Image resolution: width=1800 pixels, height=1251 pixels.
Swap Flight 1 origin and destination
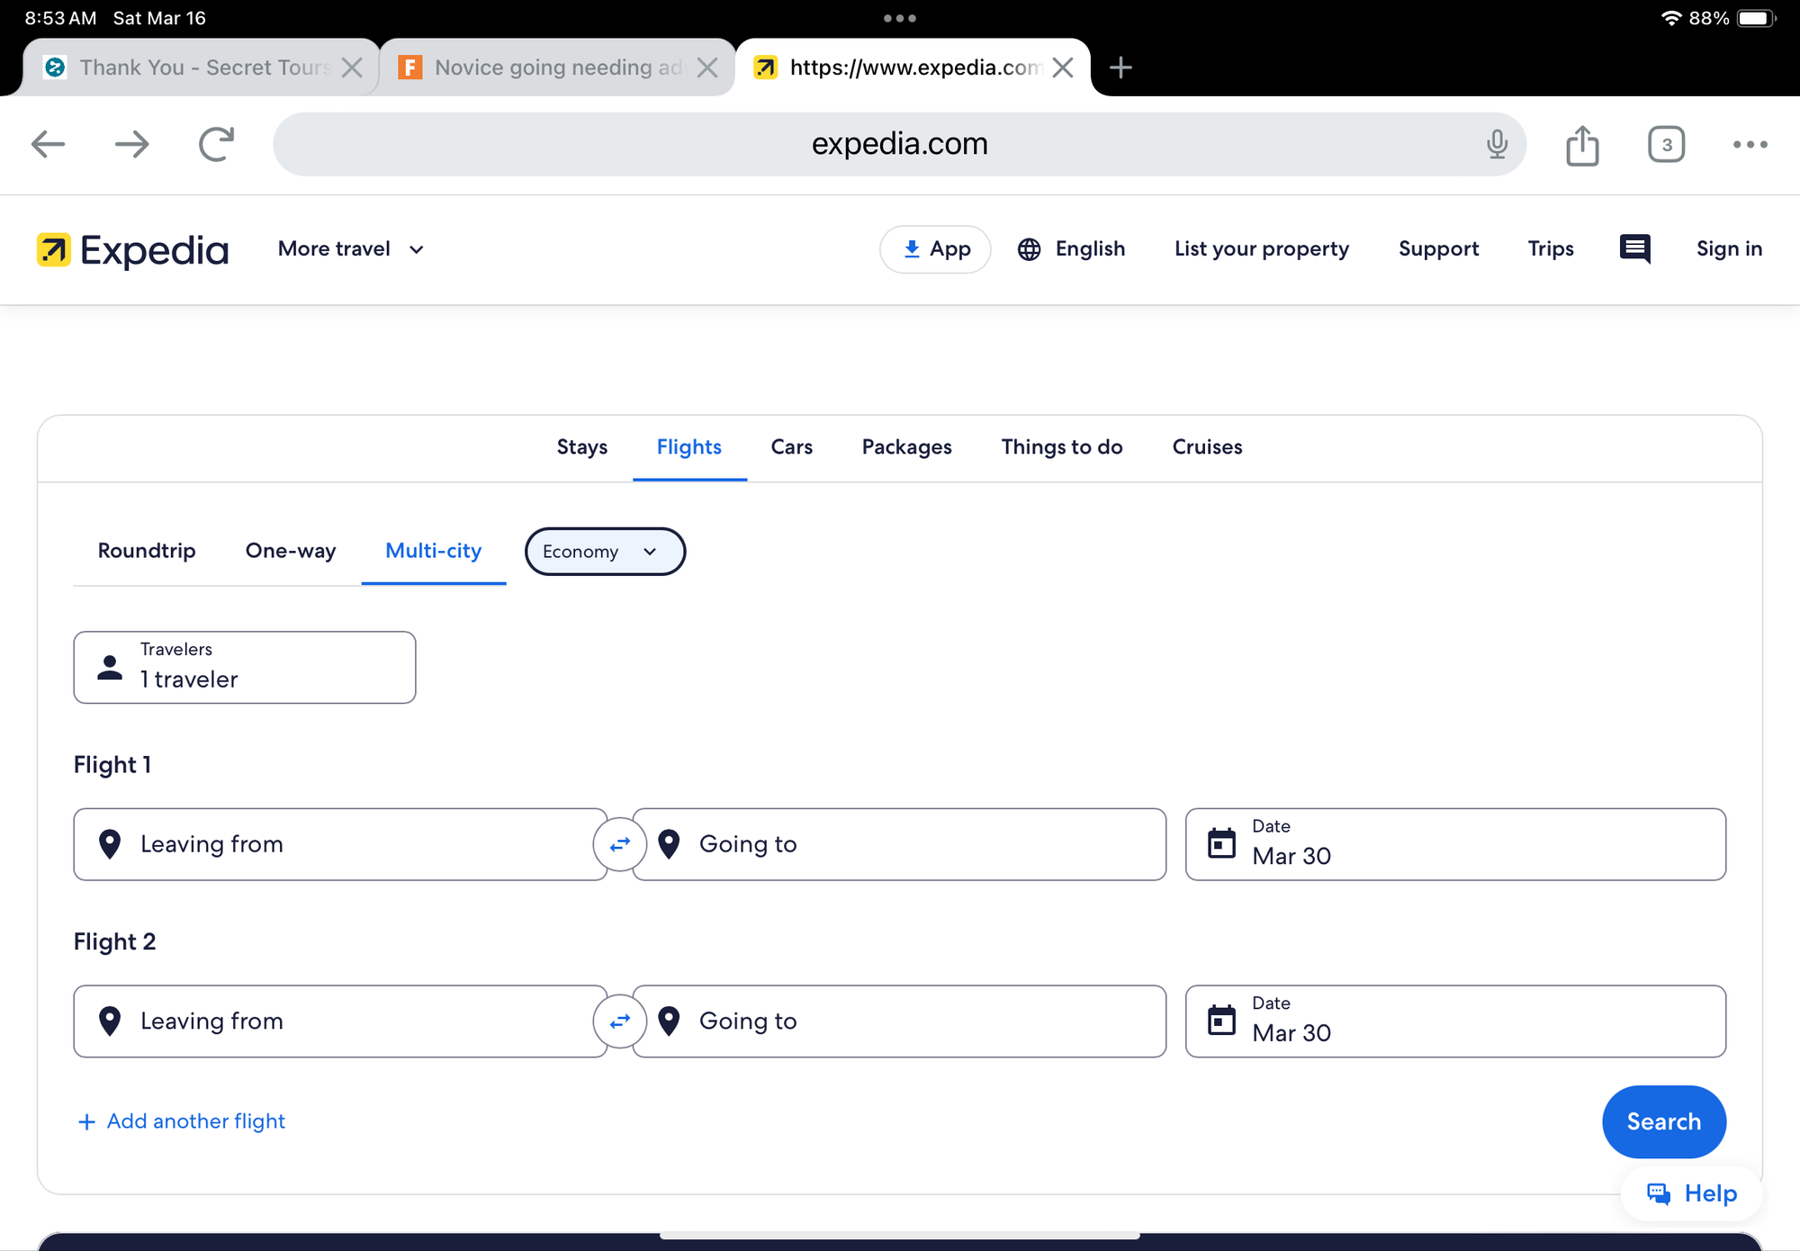tap(619, 844)
